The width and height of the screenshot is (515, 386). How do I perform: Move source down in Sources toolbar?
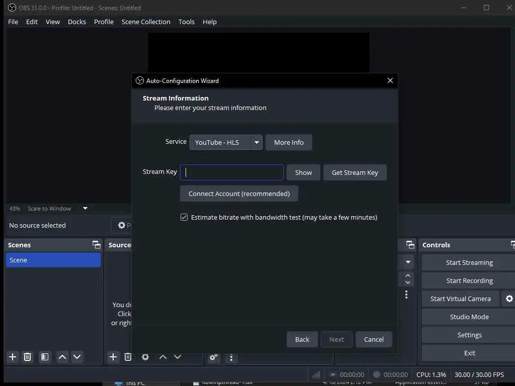[x=178, y=357]
